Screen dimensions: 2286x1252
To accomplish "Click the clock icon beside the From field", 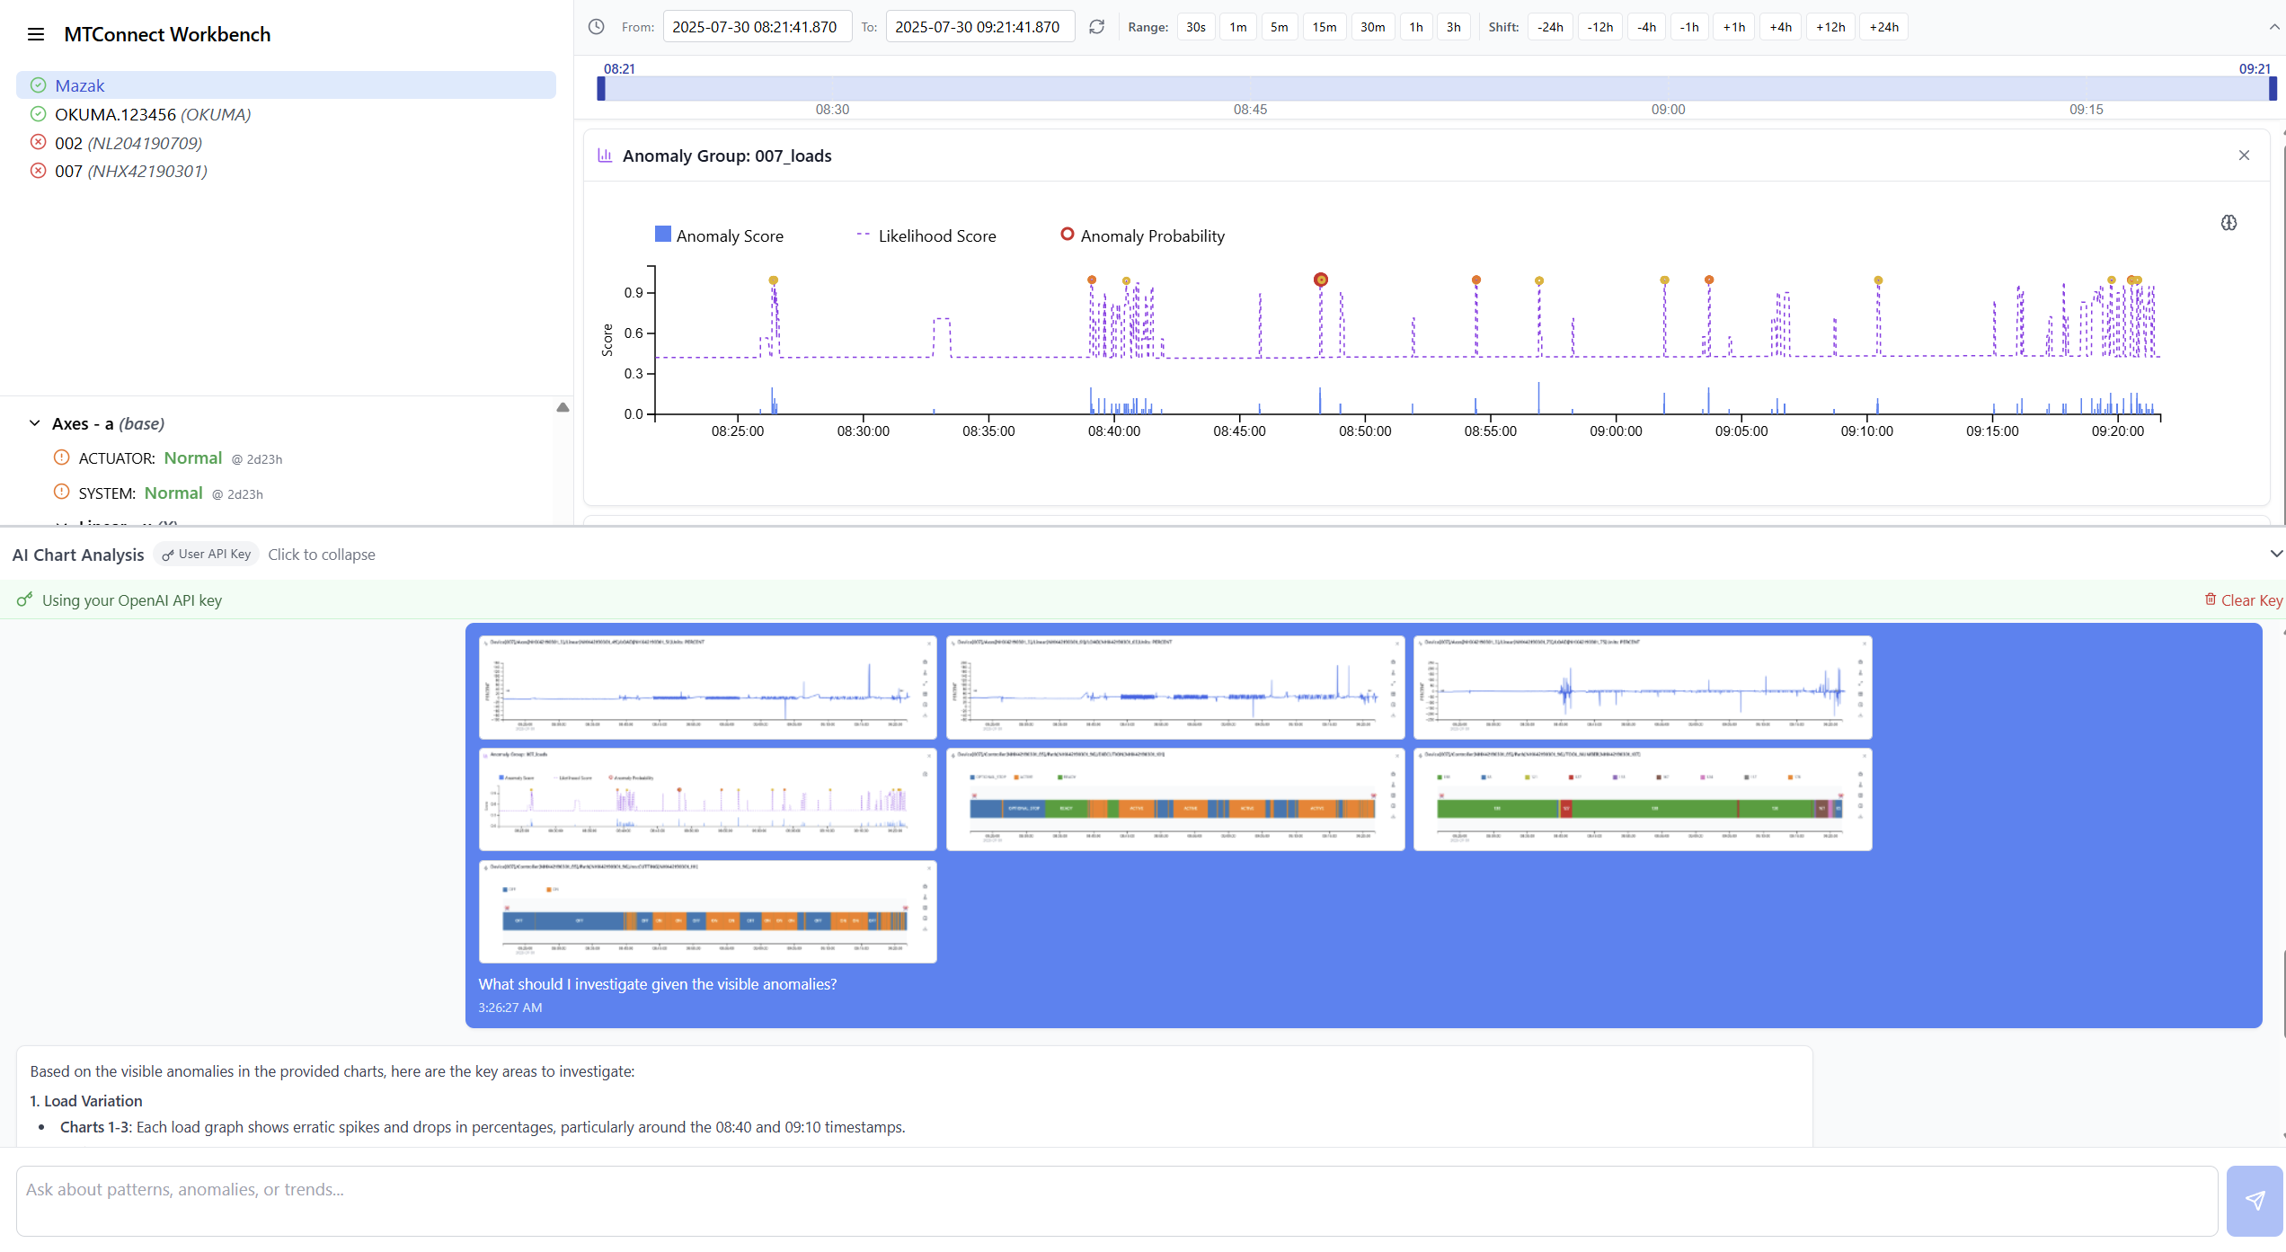I will click(x=596, y=27).
